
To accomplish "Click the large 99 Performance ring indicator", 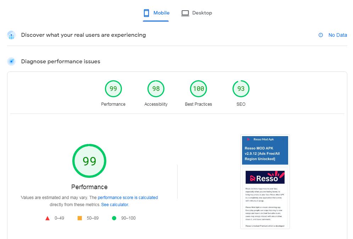I will click(x=89, y=161).
